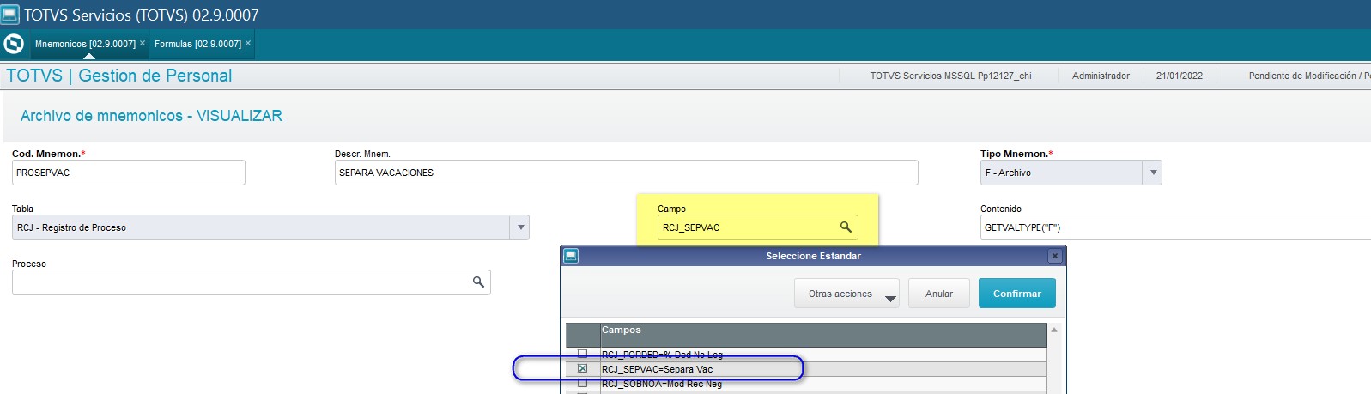Select the row RCJ_SOBNOA=Mod Rec Neg
Viewport: 1371px width, 394px height.
tap(806, 384)
